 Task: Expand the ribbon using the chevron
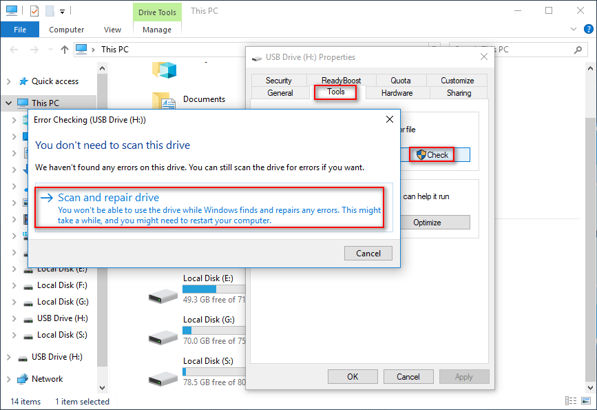pos(574,29)
